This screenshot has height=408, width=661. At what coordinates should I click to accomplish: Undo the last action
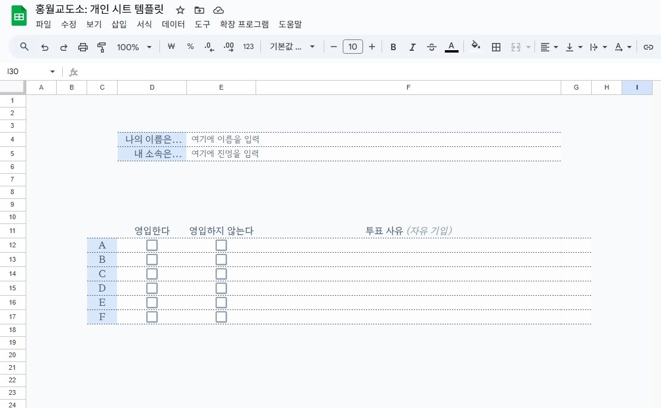click(44, 47)
